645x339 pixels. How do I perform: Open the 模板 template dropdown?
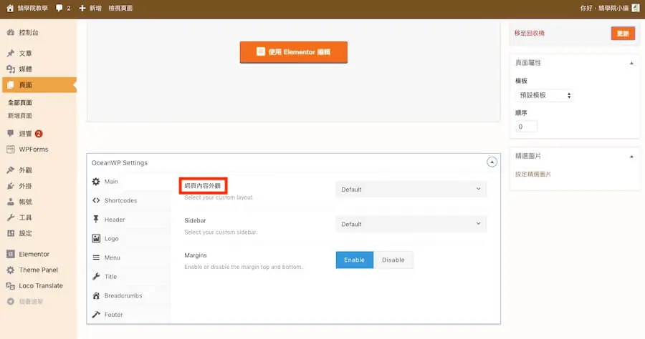(544, 95)
